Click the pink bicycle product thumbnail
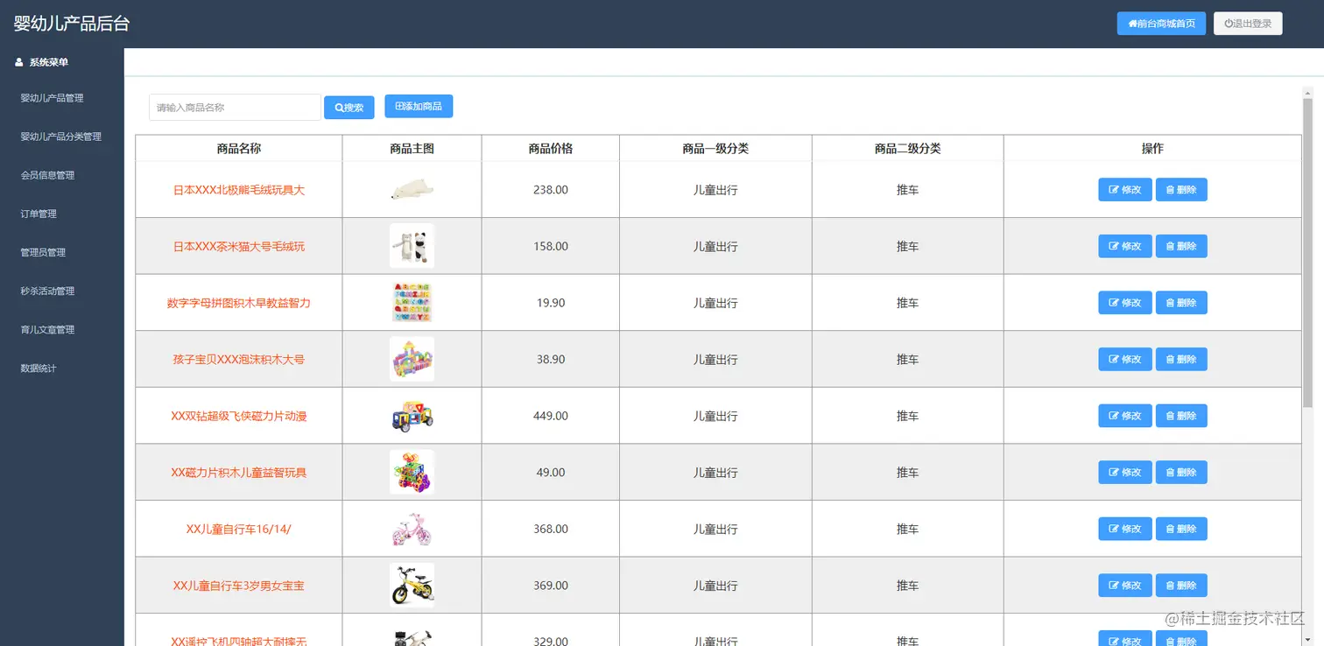The width and height of the screenshot is (1324, 646). point(412,528)
